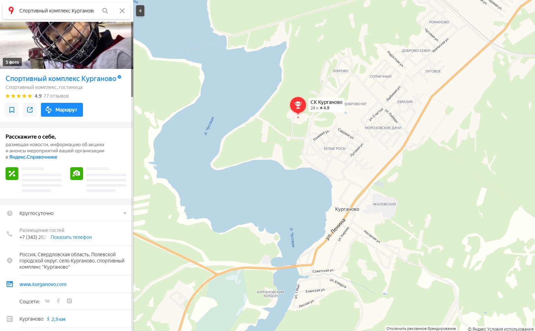Save place with the bookmark icon
This screenshot has width=535, height=331.
[12, 110]
